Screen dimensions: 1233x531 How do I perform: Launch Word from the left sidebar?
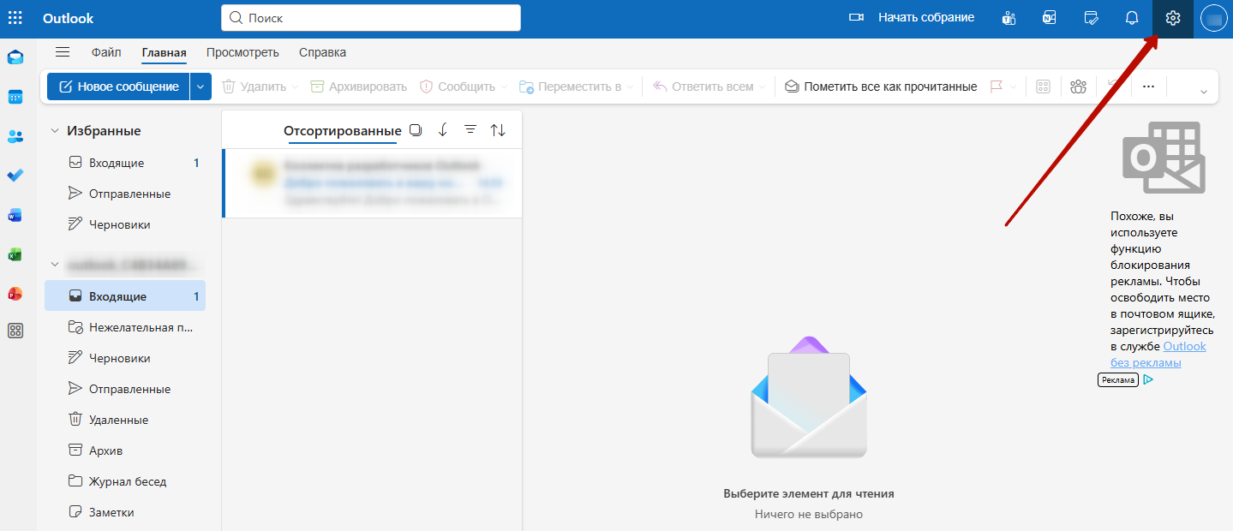15,215
